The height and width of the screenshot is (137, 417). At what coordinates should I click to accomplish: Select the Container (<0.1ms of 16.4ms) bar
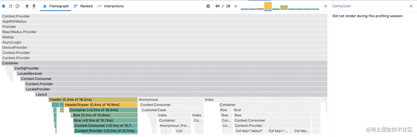click(103, 110)
